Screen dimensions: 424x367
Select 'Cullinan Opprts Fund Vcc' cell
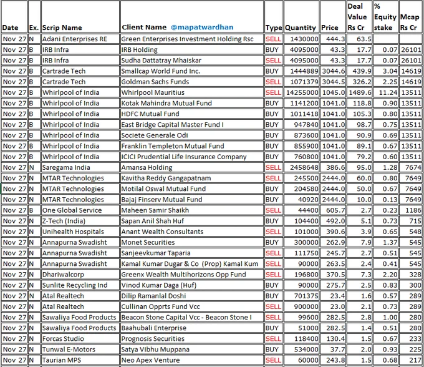coord(192,306)
